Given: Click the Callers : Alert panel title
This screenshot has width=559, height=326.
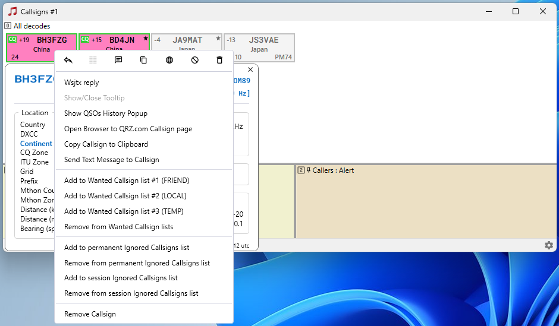Looking at the screenshot, I should 333,170.
